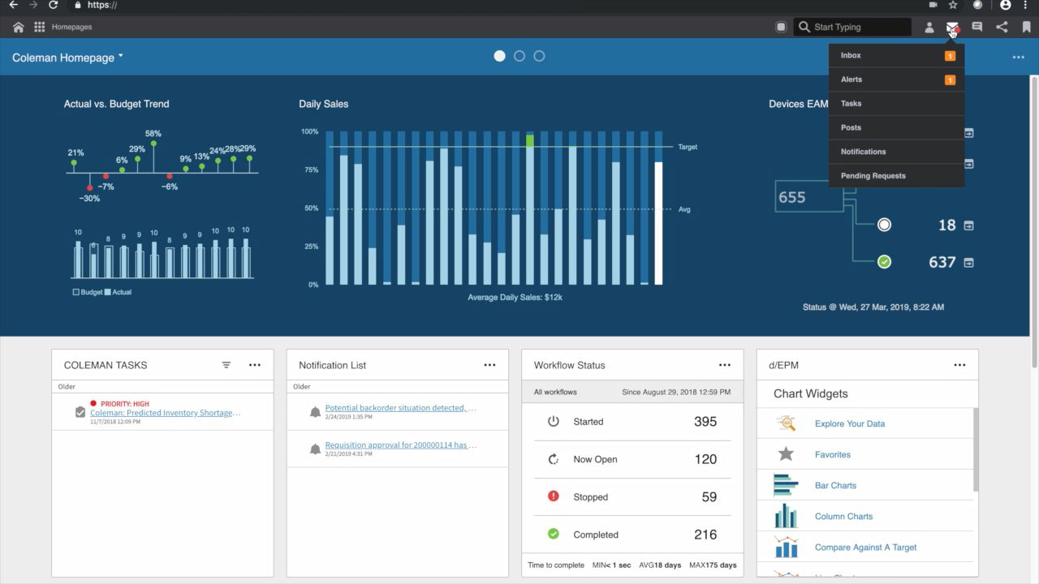The image size is (1039, 584).
Task: Go to the Home icon in top bar
Action: tap(18, 27)
